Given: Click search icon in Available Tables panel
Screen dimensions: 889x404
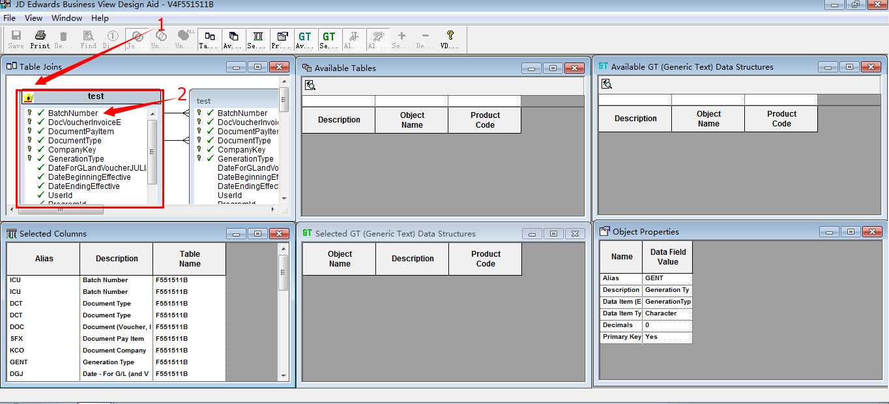Looking at the screenshot, I should [x=310, y=85].
